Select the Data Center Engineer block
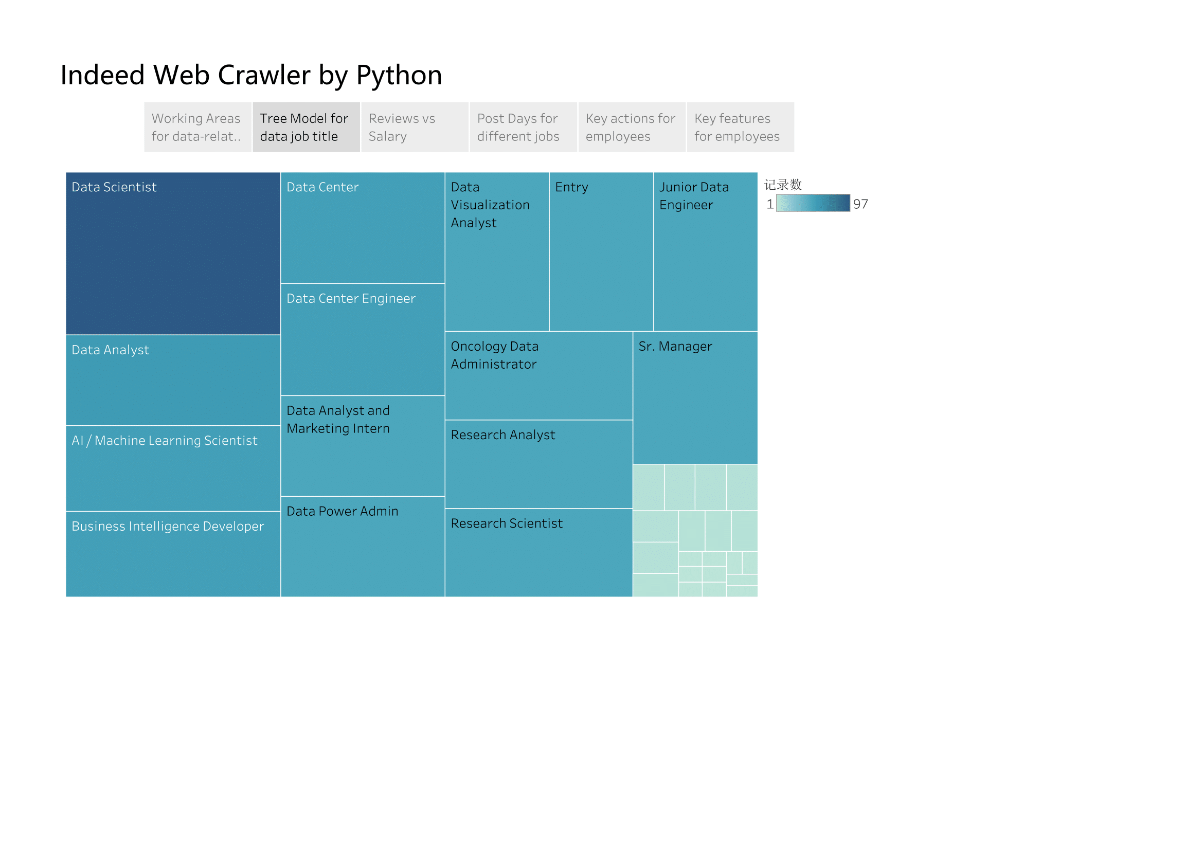The height and width of the screenshot is (850, 1203). 363,339
